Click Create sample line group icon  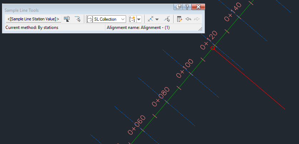click(133, 19)
